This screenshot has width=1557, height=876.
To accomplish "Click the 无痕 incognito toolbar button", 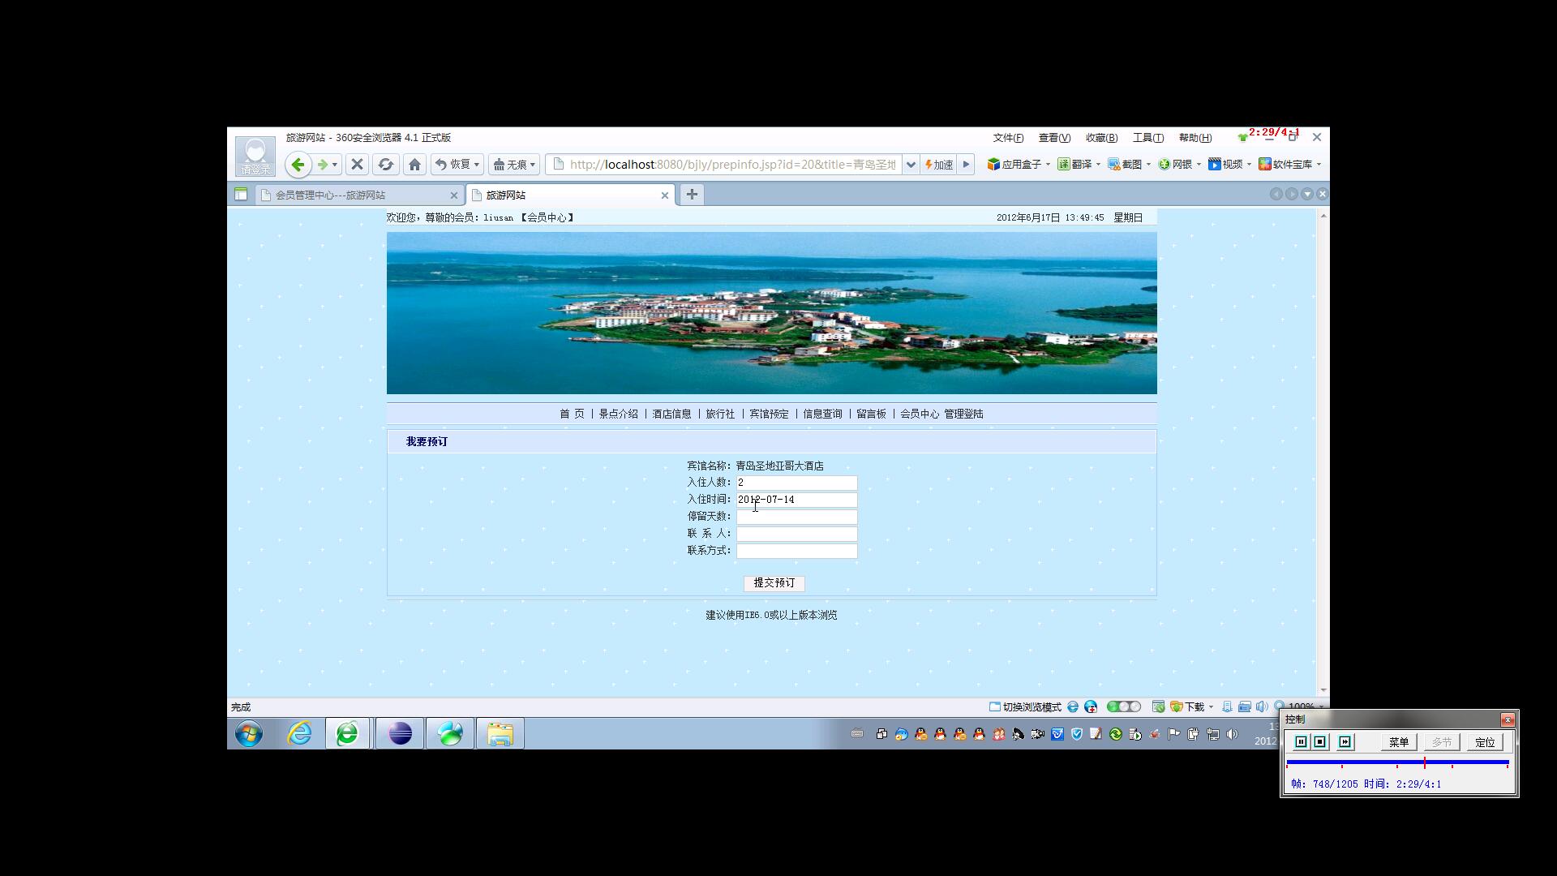I will (510, 165).
